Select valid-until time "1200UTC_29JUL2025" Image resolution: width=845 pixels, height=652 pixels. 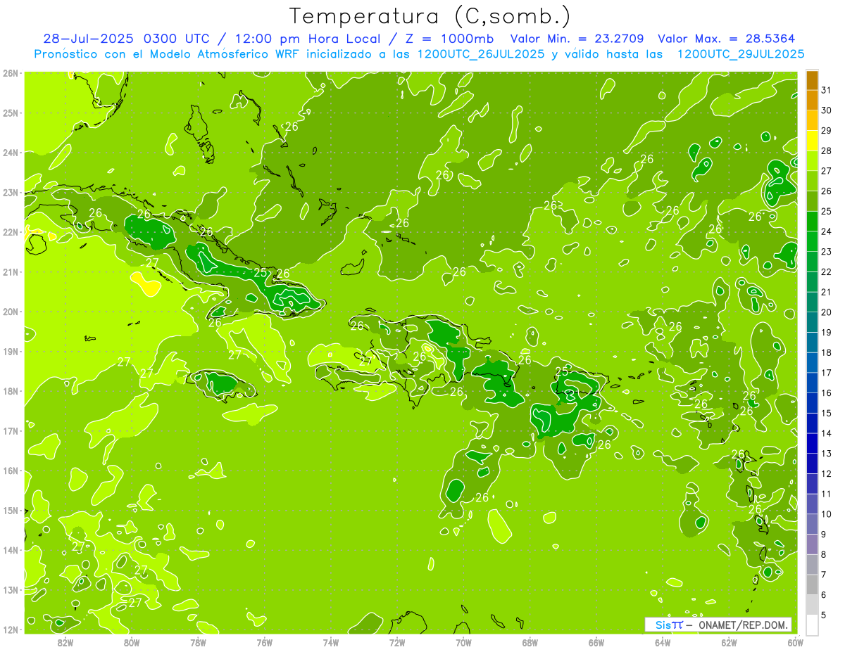(741, 54)
